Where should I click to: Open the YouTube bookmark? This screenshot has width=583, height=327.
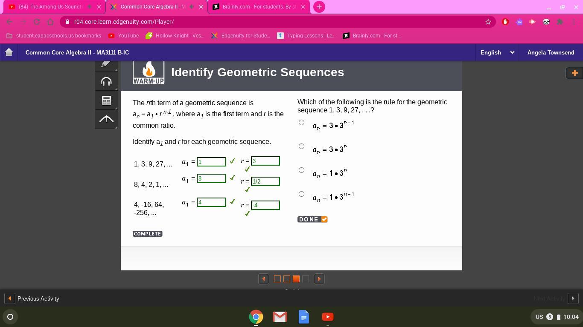click(x=123, y=36)
